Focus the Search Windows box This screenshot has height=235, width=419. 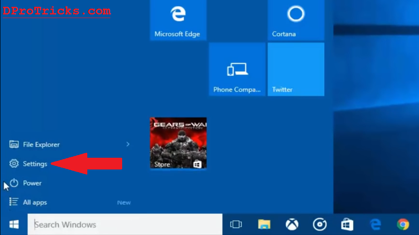[x=125, y=224]
